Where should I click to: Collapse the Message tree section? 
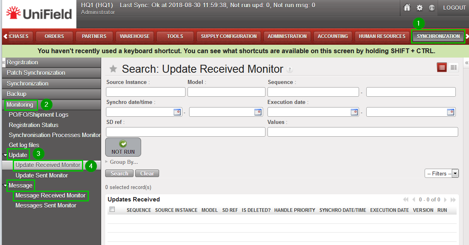click(5, 186)
